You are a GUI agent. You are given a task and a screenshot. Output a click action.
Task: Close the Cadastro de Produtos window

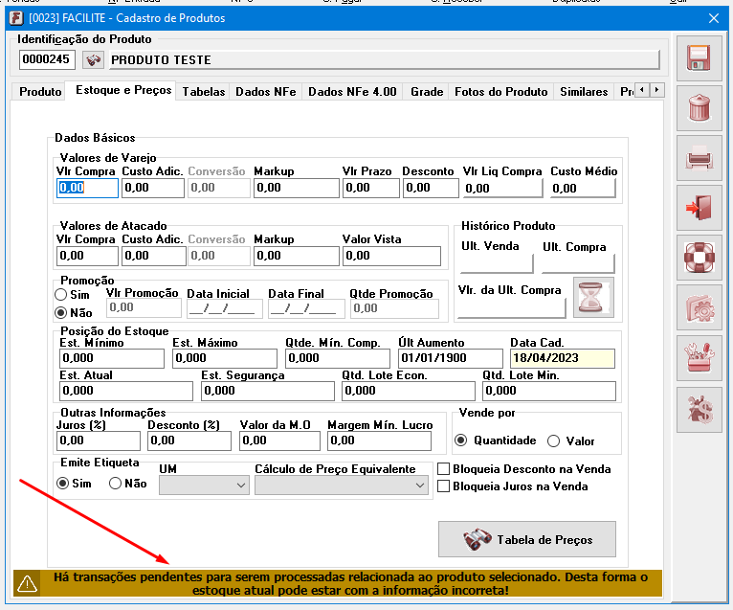[x=713, y=18]
